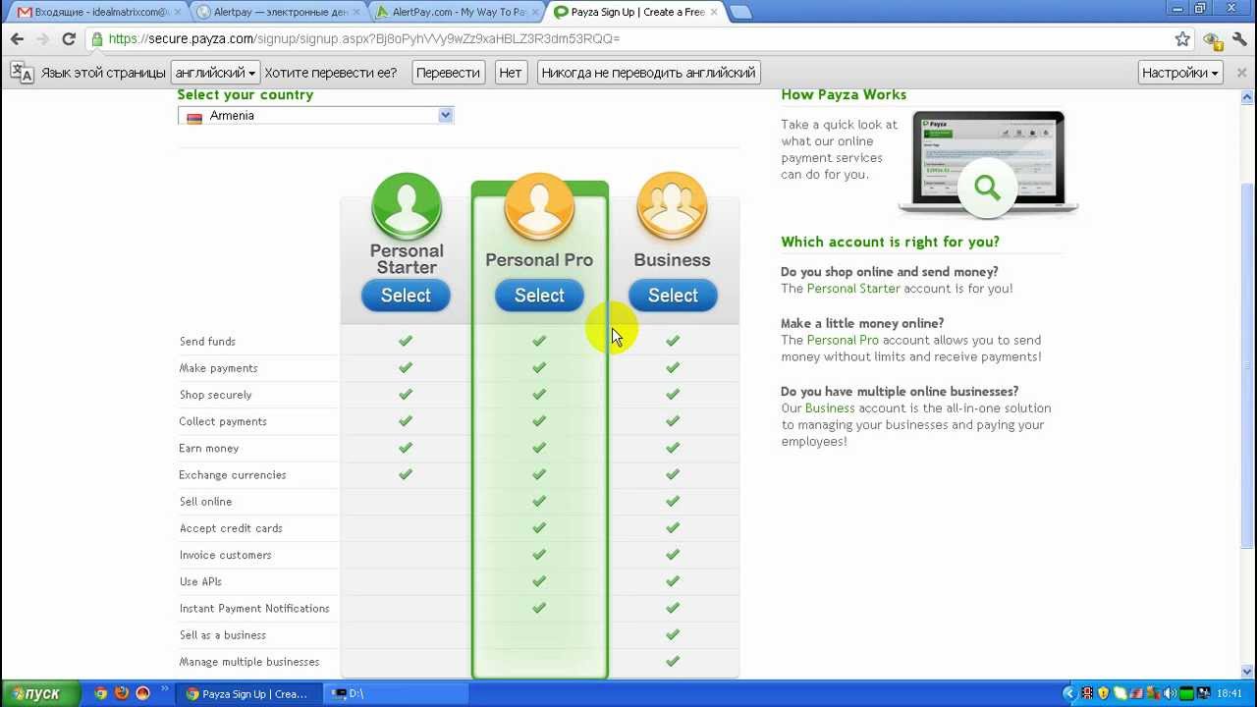Click the Business link in sidebar text
This screenshot has width=1257, height=707.
click(x=830, y=408)
